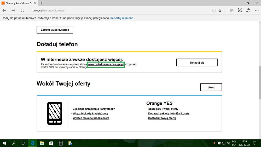
Task: Open the Edge More actions menu
Action: pos(257,10)
